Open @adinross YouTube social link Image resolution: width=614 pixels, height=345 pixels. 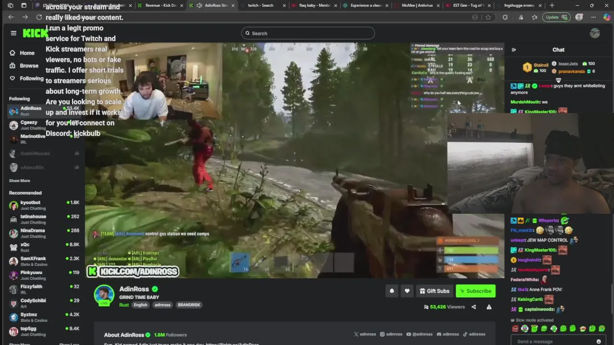click(419, 334)
